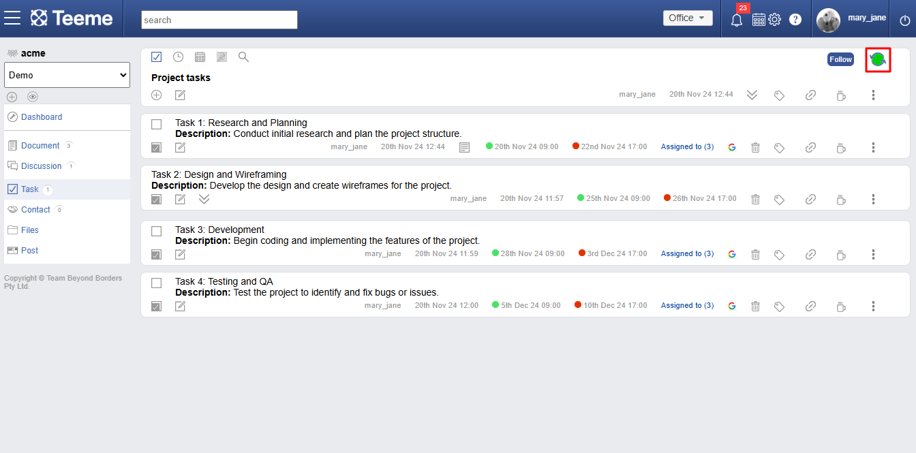Open the hamburger menu
Viewport: 916px width, 453px height.
click(12, 18)
